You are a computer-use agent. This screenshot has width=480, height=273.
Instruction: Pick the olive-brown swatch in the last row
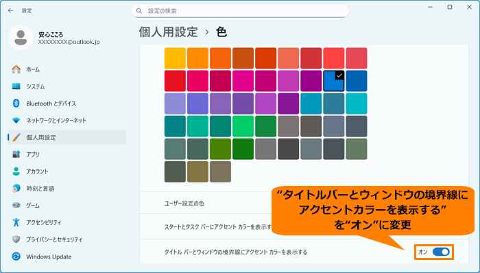197,171
